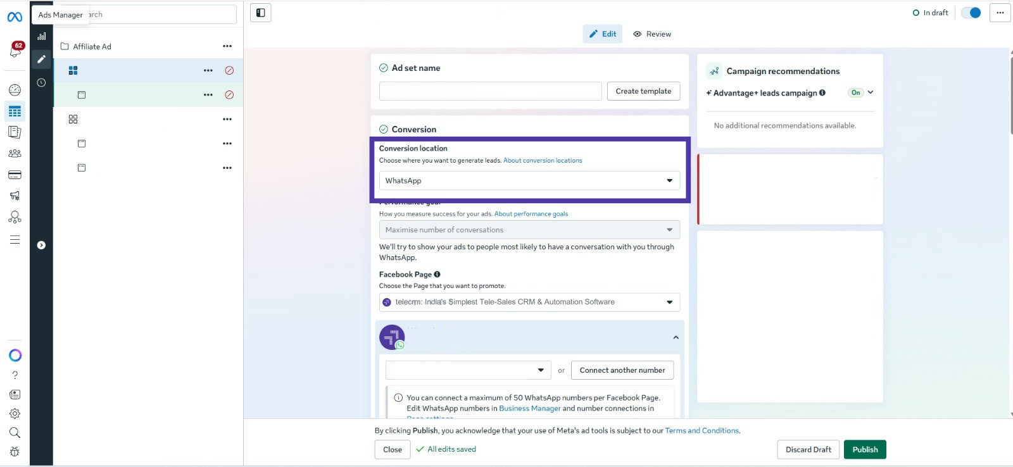Expand dark panel with arrow button
The image size is (1013, 467).
click(x=41, y=245)
